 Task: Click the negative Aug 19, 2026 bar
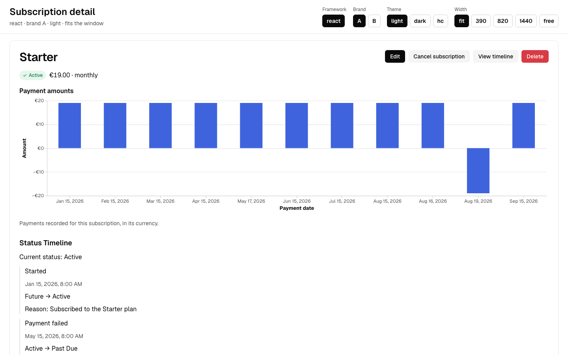point(478,171)
